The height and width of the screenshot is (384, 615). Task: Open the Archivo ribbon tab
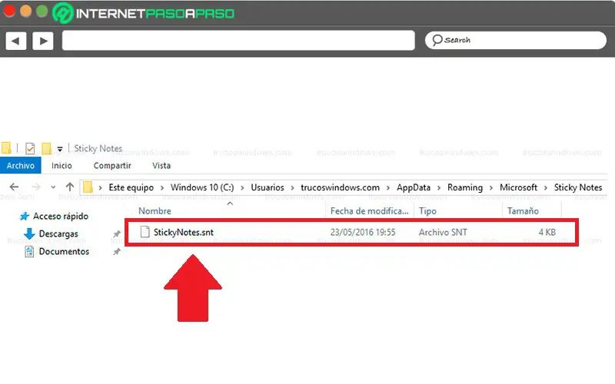21,165
